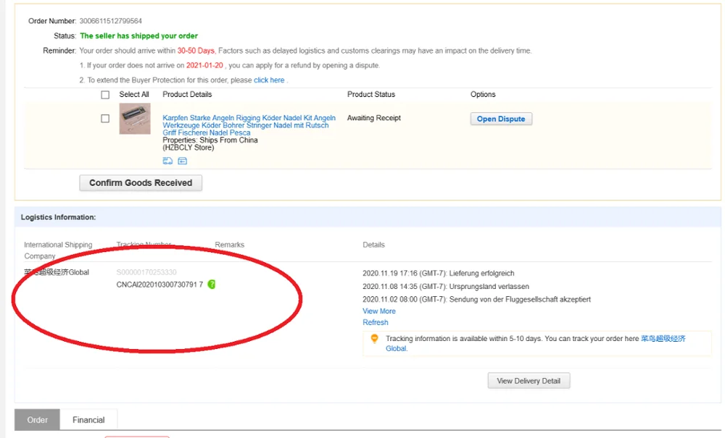Viewport: 725px width, 438px height.
Task: Click the 'Product Details' column header
Action: (187, 94)
